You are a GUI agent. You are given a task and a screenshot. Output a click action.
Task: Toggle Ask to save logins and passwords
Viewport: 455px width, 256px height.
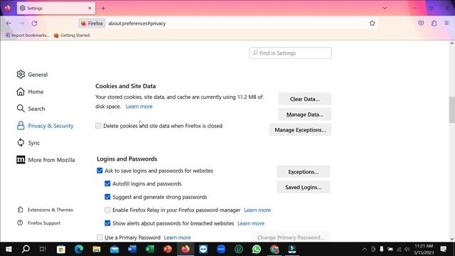coord(100,171)
